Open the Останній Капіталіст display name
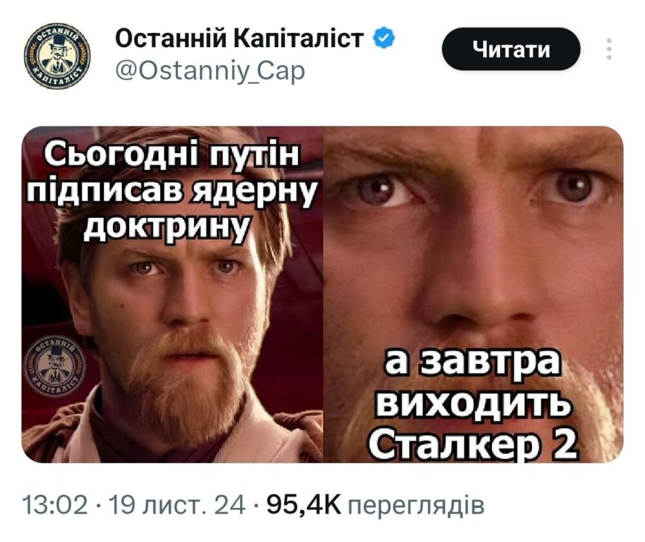 (x=239, y=39)
